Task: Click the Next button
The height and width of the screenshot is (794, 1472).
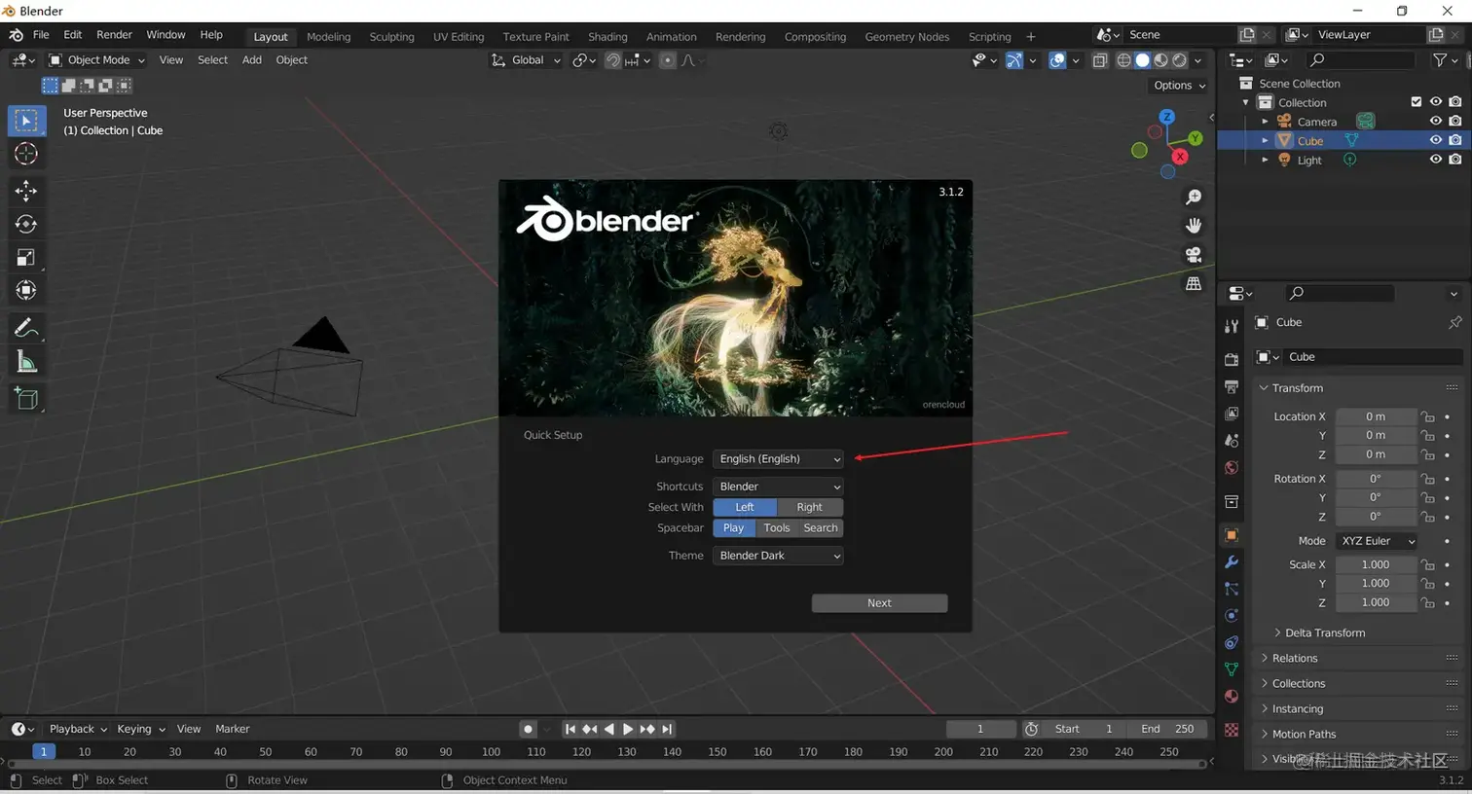Action: coord(879,603)
